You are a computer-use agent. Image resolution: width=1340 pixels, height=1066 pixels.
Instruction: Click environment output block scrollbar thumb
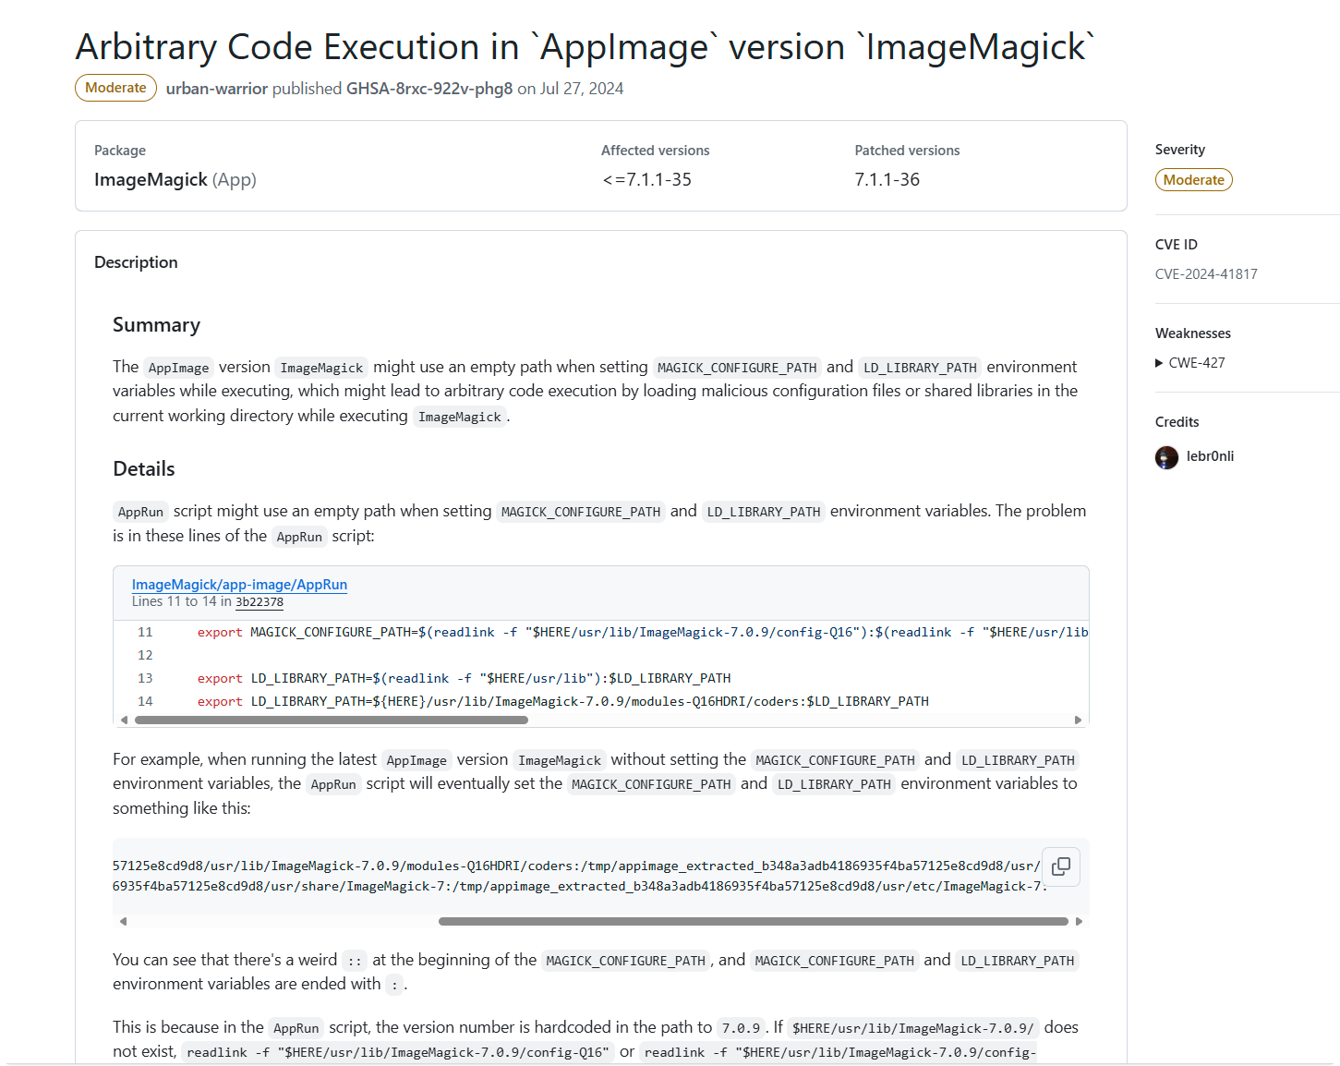pos(754,921)
